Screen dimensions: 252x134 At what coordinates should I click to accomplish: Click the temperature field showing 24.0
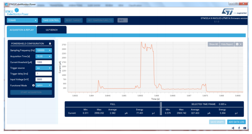pos(122,20)
